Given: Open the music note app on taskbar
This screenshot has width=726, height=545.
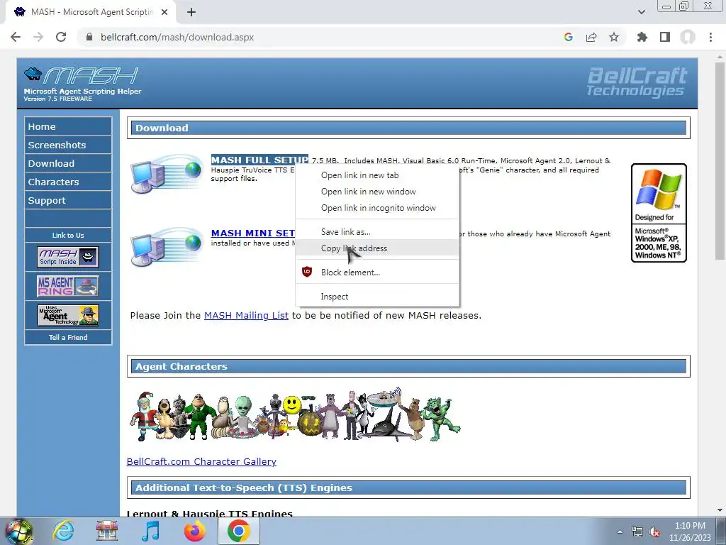Looking at the screenshot, I should point(150,531).
